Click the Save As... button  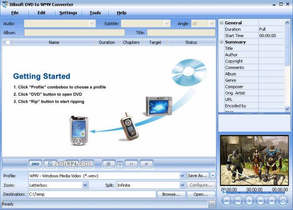tap(198, 176)
